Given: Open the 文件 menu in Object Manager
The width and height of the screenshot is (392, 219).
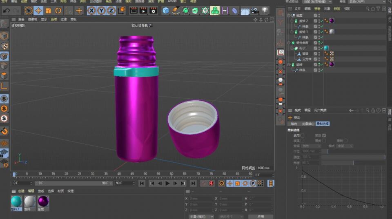Looking at the screenshot, I should pos(298,9).
